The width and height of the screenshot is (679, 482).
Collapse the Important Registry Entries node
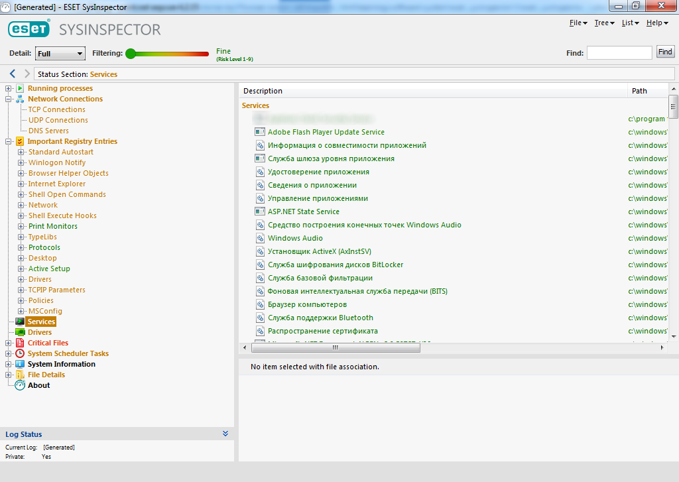pos(9,141)
